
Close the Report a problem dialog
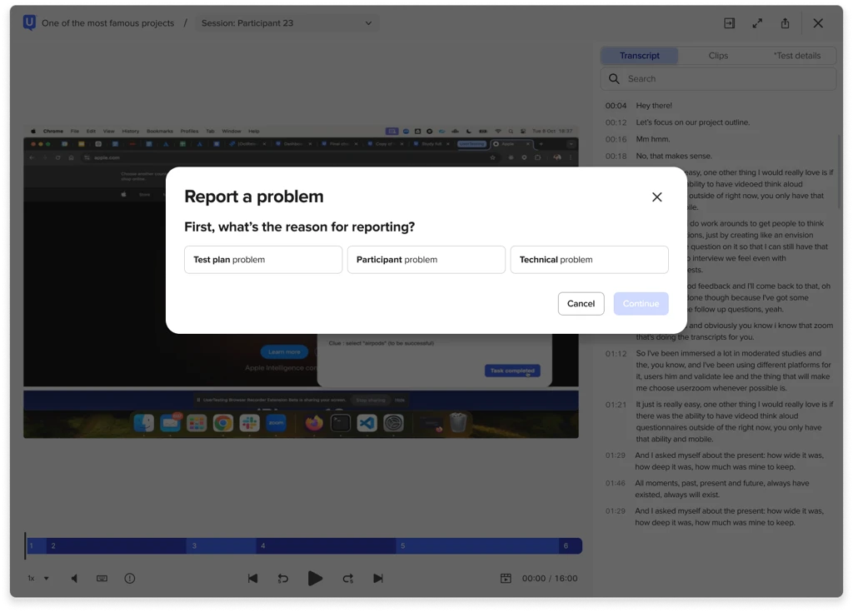656,197
